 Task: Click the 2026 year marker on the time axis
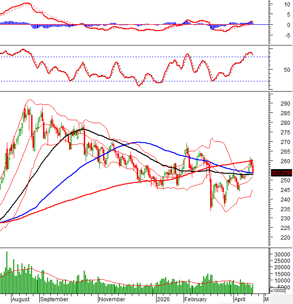(x=163, y=299)
